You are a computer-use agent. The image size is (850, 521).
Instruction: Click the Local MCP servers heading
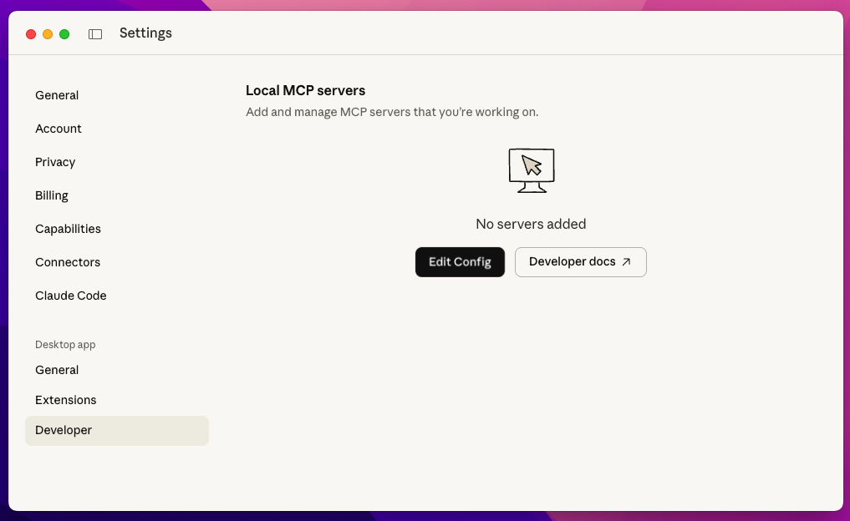pos(305,90)
